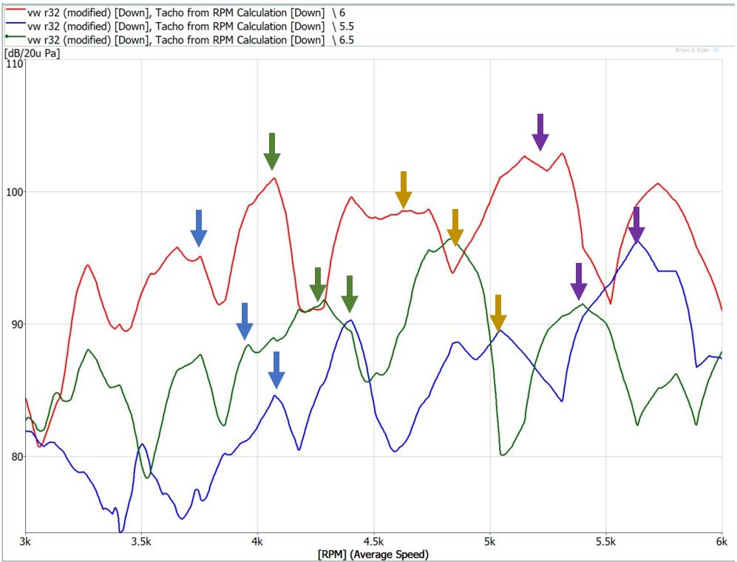Image resolution: width=737 pixels, height=562 pixels.
Task: Select the green legend entry ending \ 6.5
Action: point(179,40)
